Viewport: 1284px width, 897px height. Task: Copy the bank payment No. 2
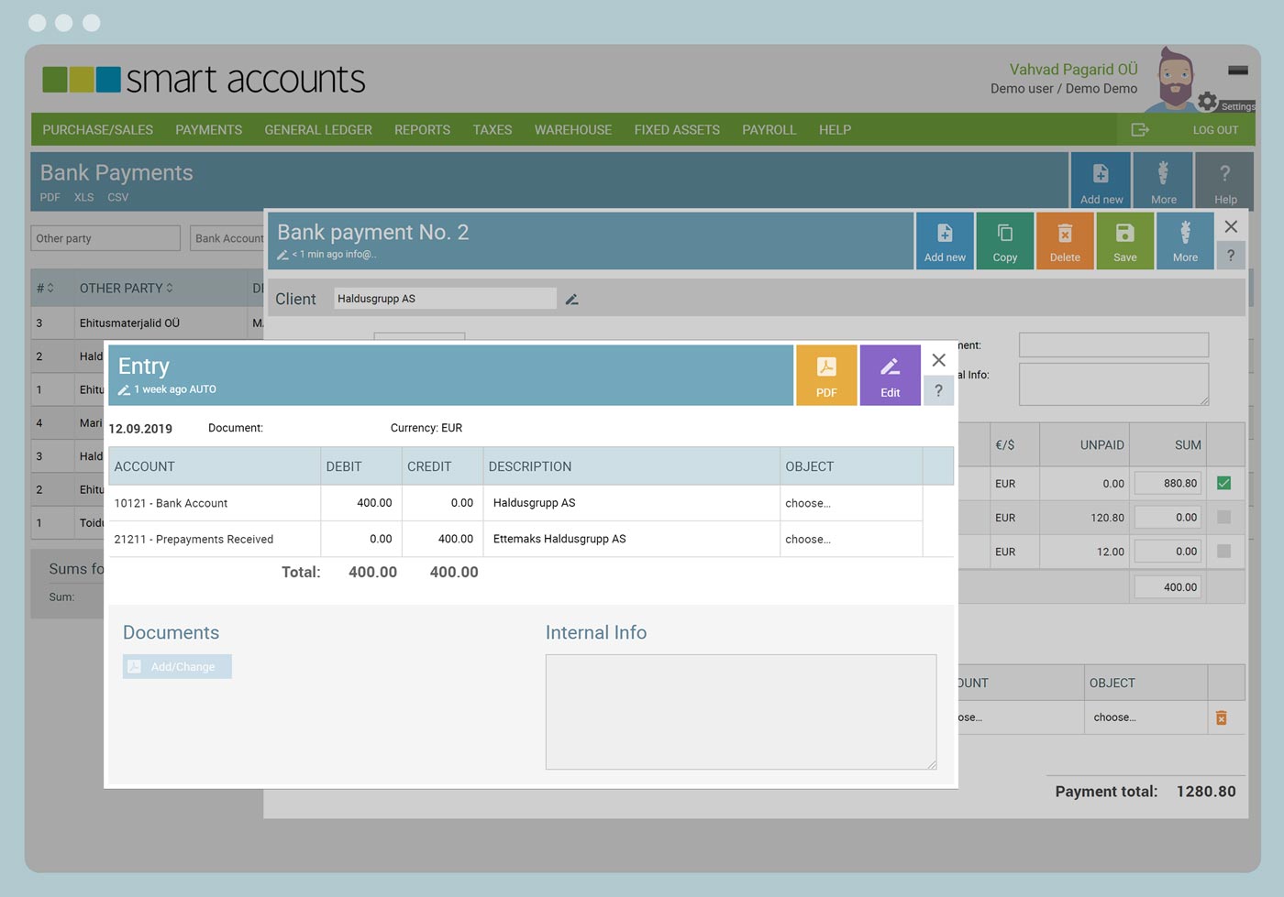point(1005,241)
